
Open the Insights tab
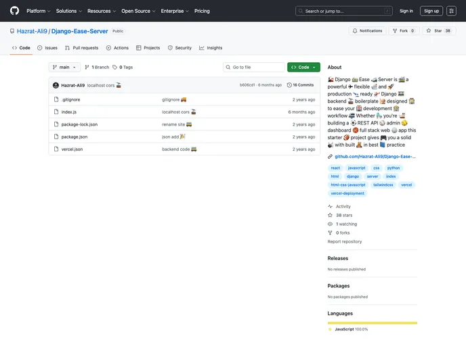tap(211, 48)
